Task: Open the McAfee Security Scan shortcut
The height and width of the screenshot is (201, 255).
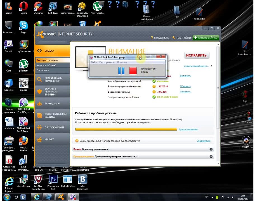Action: coord(38,182)
